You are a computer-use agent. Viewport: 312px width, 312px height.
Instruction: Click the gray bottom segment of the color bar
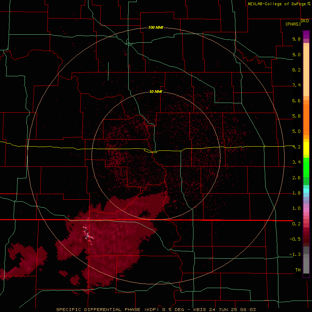[306, 264]
